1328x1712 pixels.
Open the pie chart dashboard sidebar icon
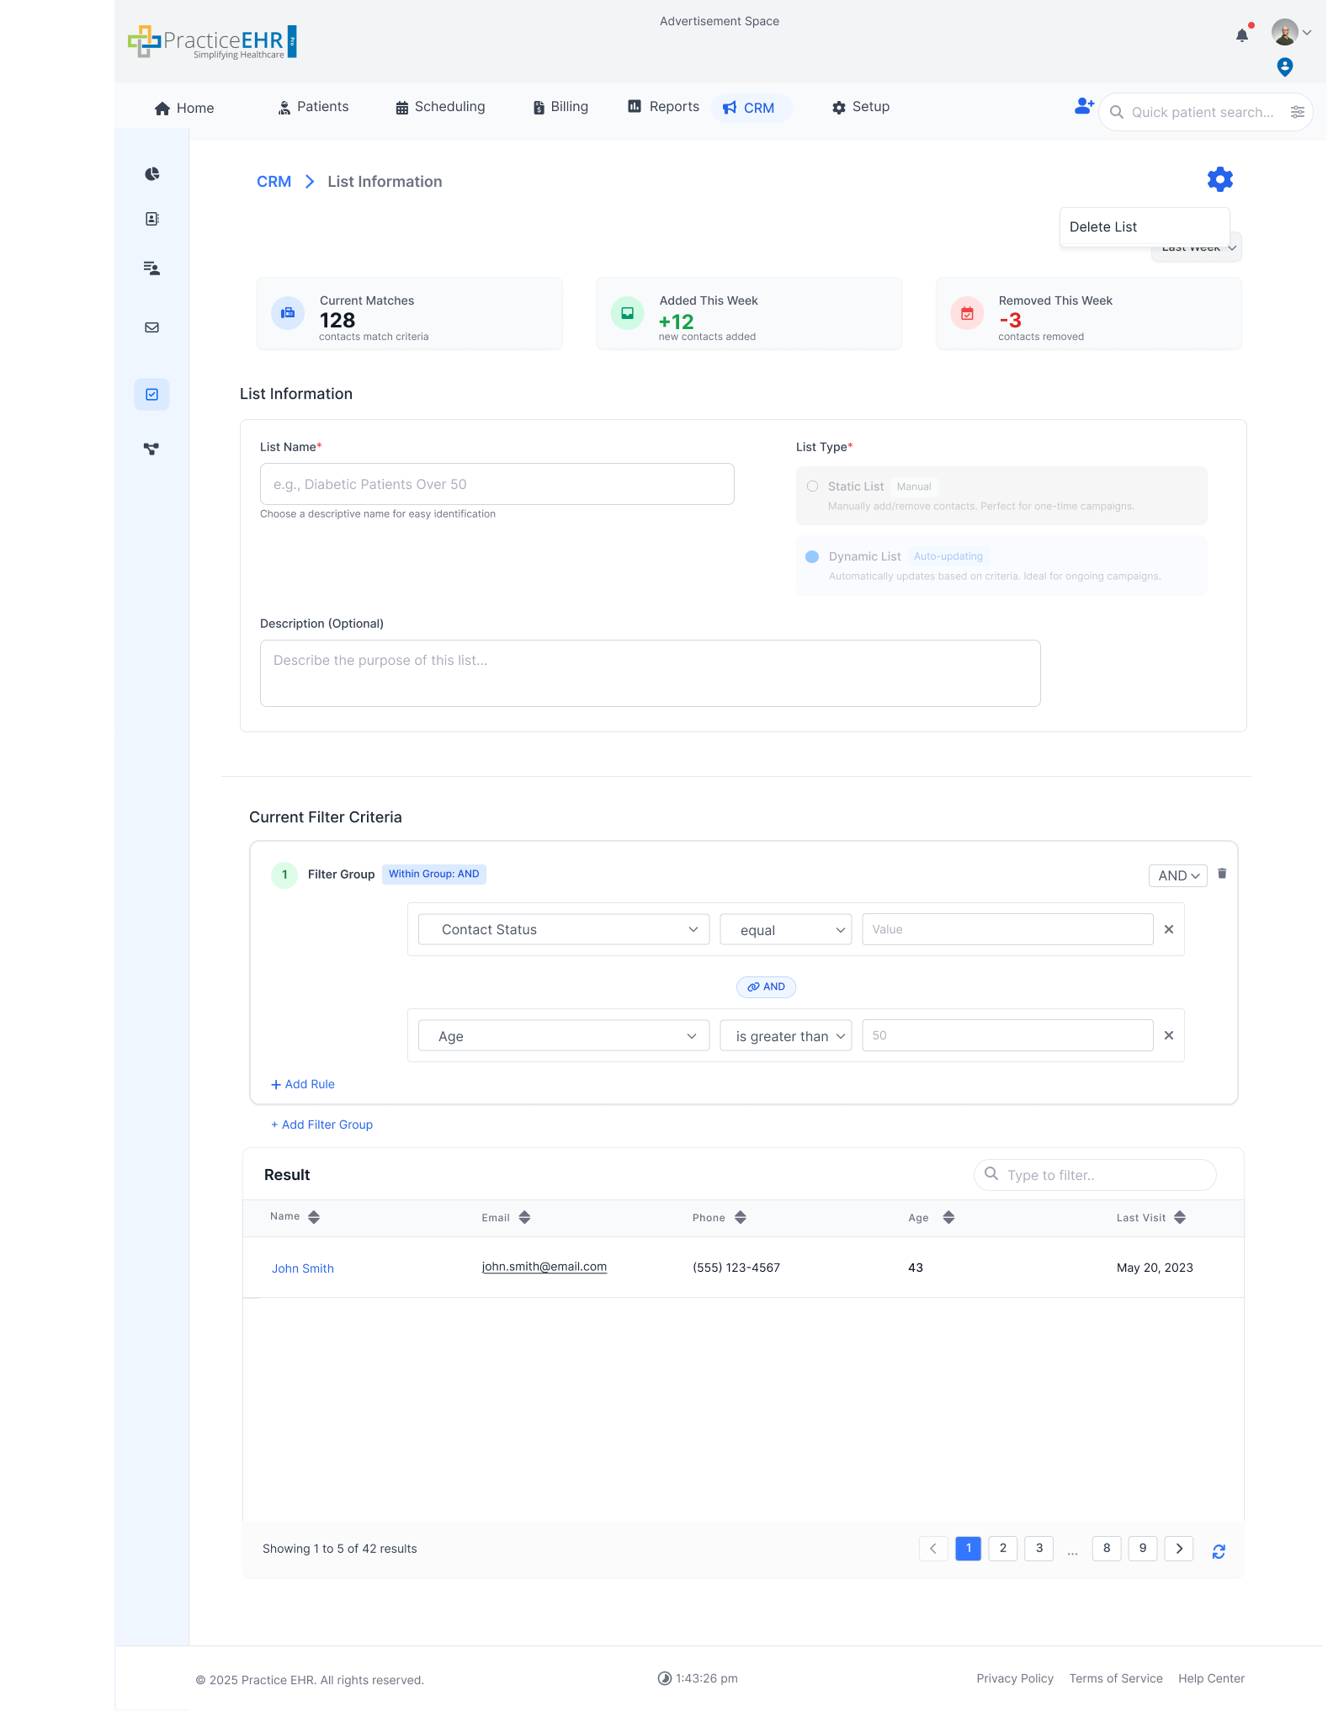click(152, 174)
